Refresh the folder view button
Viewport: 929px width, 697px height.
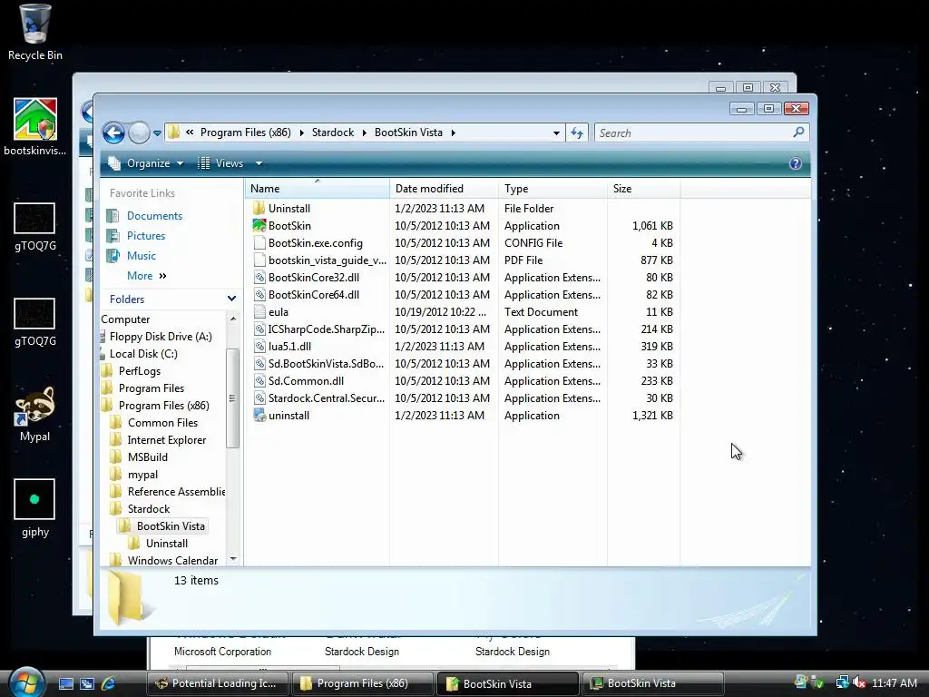(577, 133)
